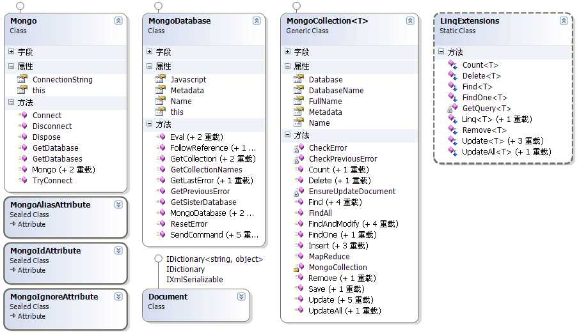Viewport: 579px width, 334px height.
Task: Select the LinqExtensions class title
Action: [470, 20]
